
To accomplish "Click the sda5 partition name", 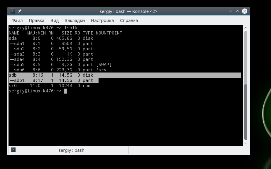I will click(19, 65).
